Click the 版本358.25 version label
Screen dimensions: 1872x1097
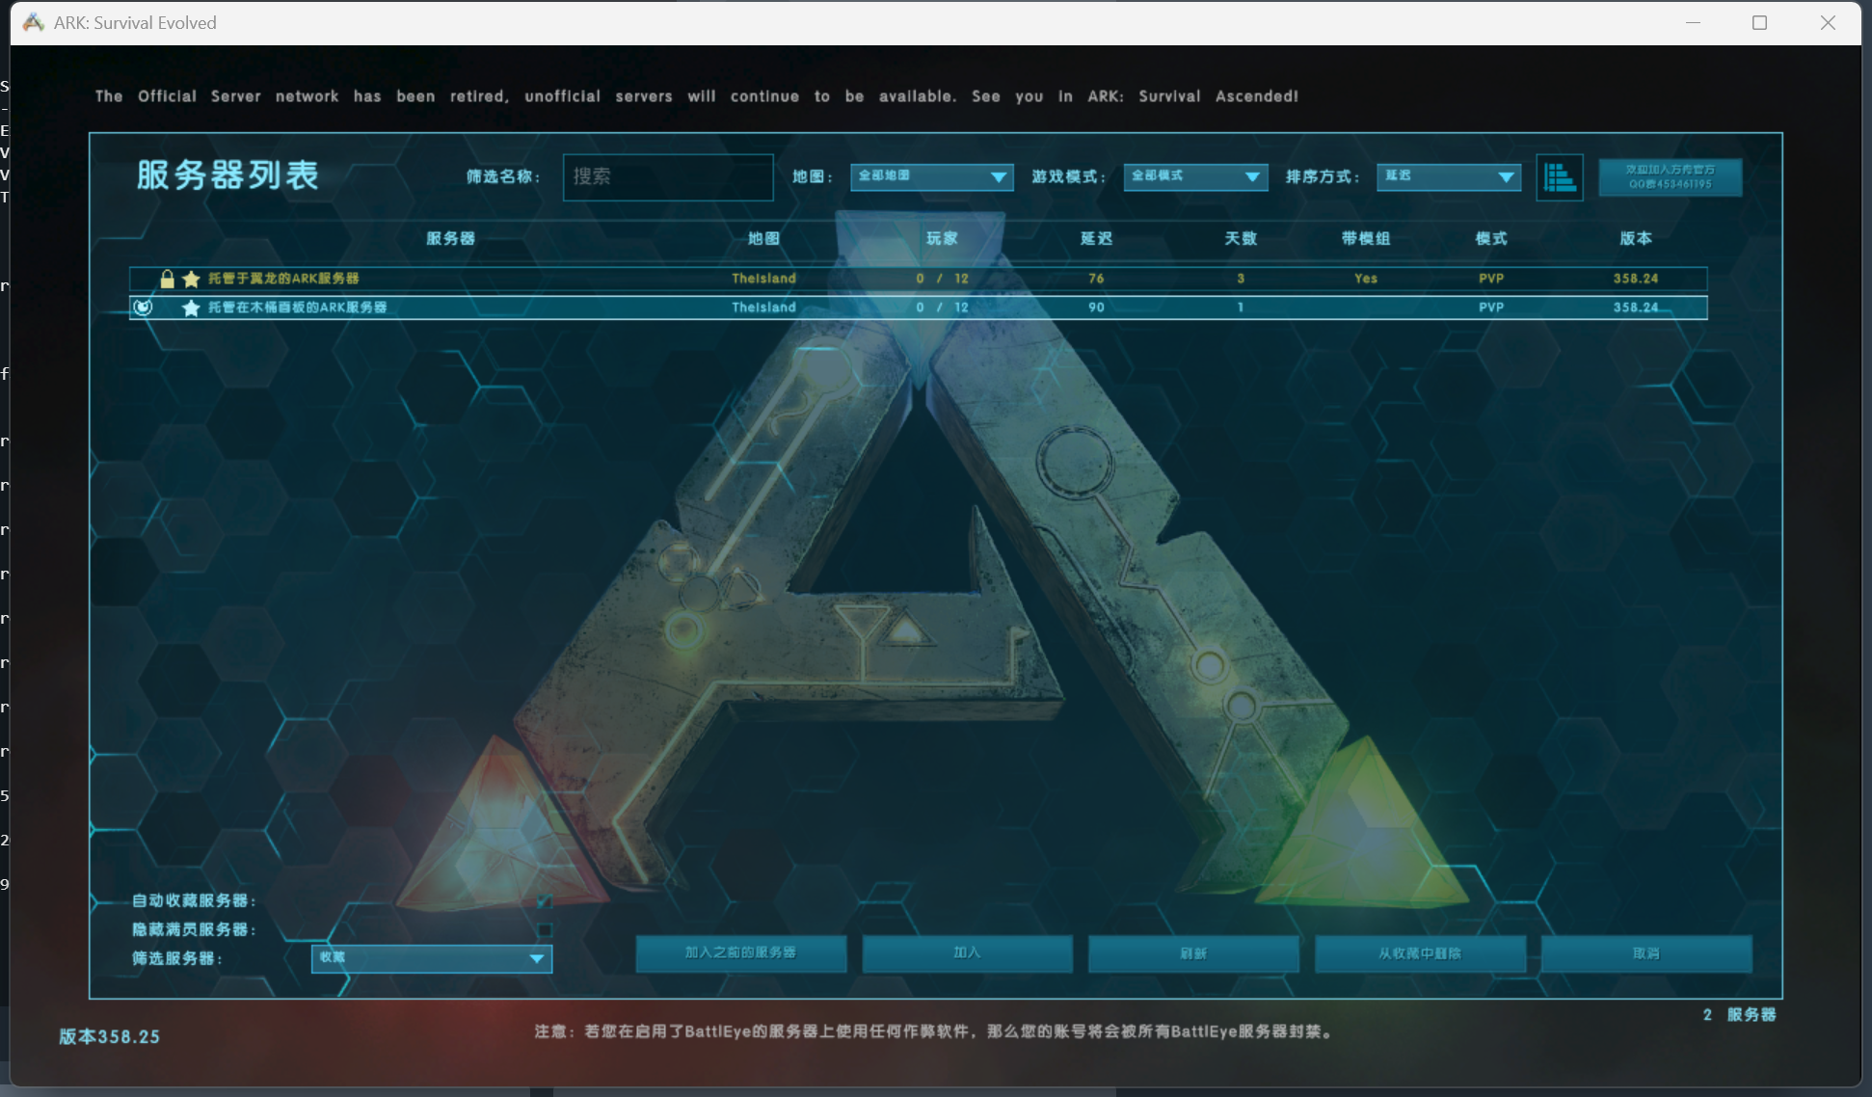point(109,1037)
